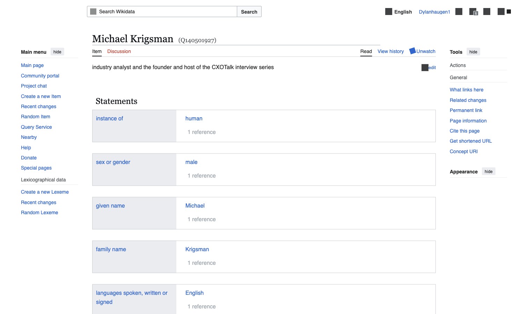Open Random Lexeme

pos(39,212)
